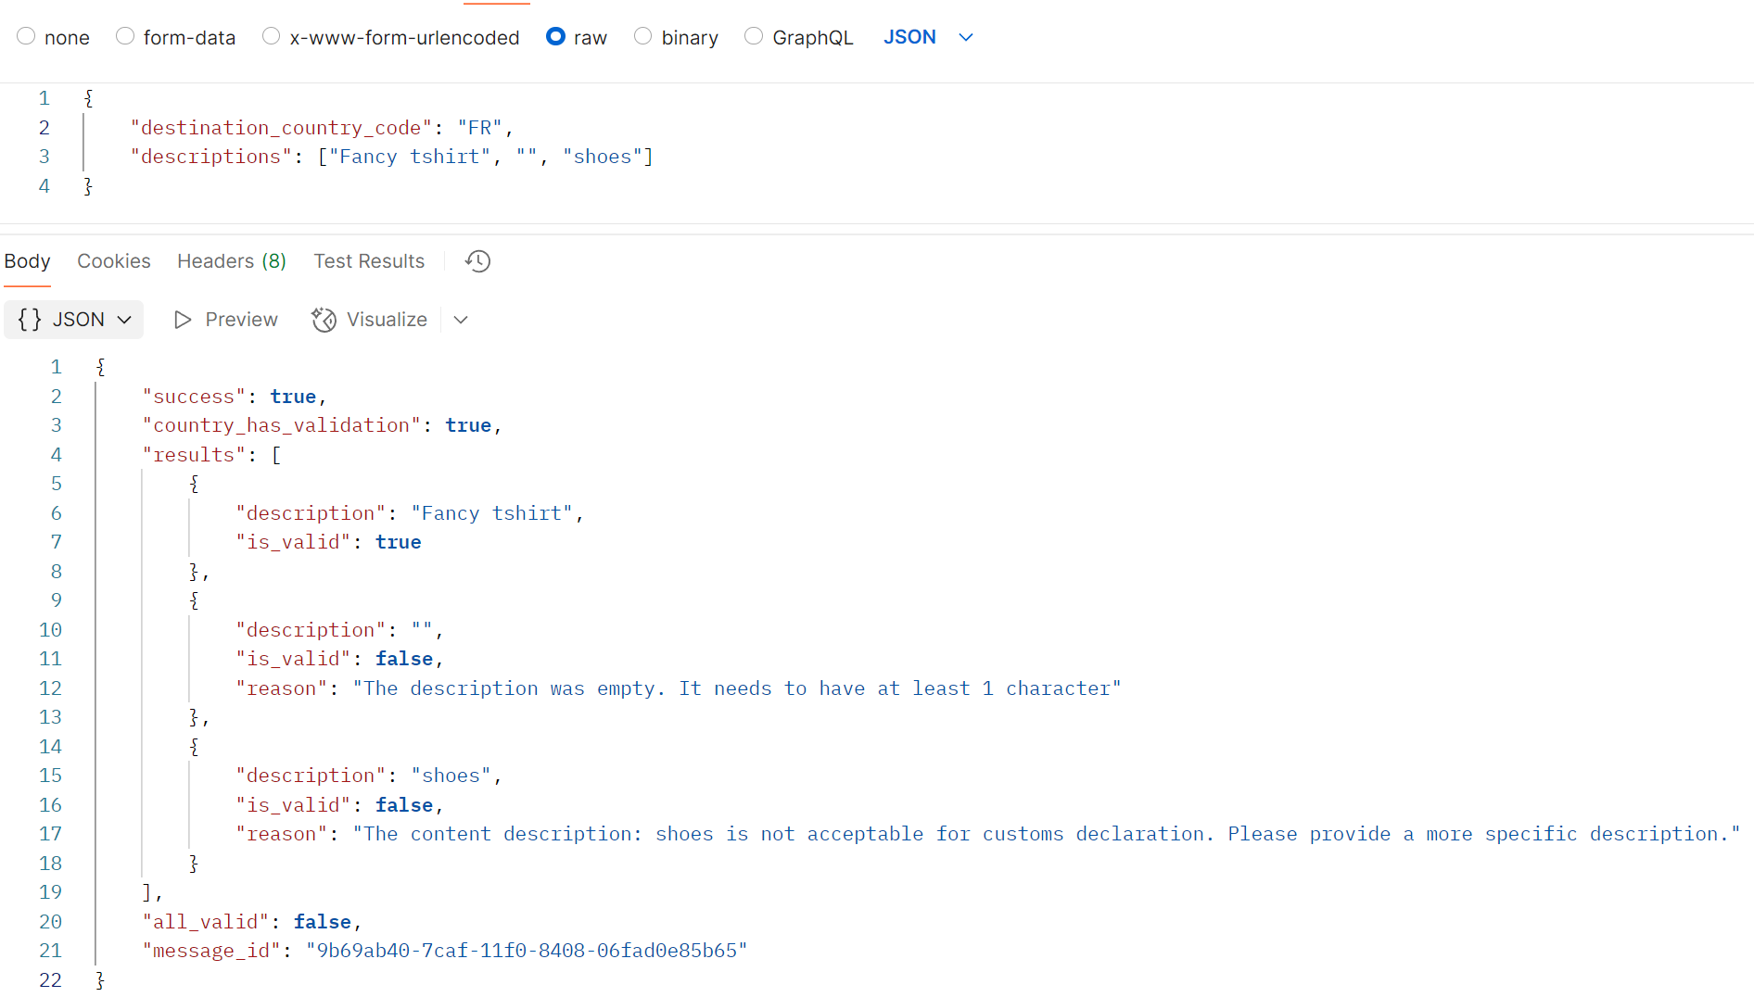The width and height of the screenshot is (1754, 997).
Task: Select the raw body radio button
Action: tap(555, 36)
